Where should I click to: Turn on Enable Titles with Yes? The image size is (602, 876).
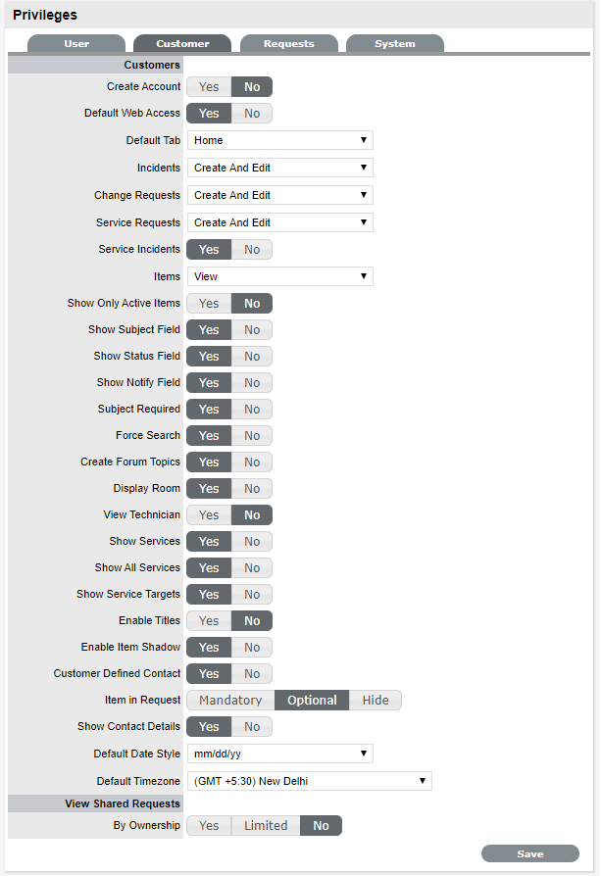click(209, 621)
